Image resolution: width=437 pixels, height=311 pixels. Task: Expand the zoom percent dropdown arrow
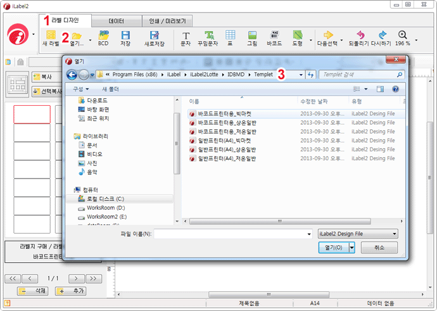(x=416, y=40)
